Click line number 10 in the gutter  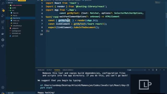41,34
